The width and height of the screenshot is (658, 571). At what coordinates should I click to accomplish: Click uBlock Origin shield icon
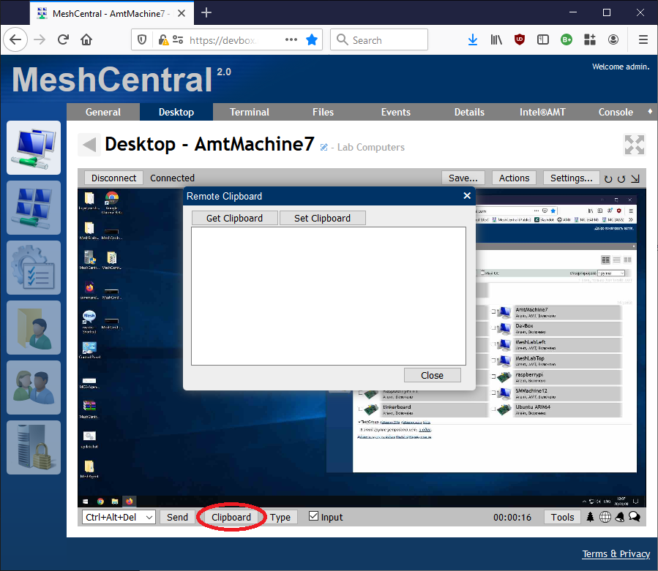[520, 39]
